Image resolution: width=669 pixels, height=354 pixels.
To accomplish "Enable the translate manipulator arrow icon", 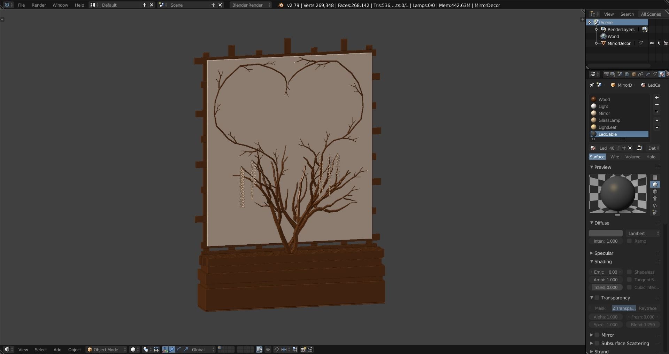I will click(x=172, y=349).
